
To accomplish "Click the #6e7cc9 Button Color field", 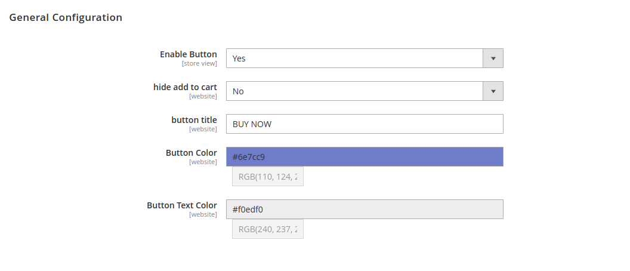I will click(365, 157).
